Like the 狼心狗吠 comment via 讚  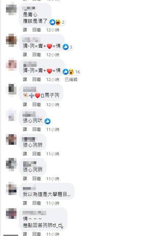pos(25,129)
